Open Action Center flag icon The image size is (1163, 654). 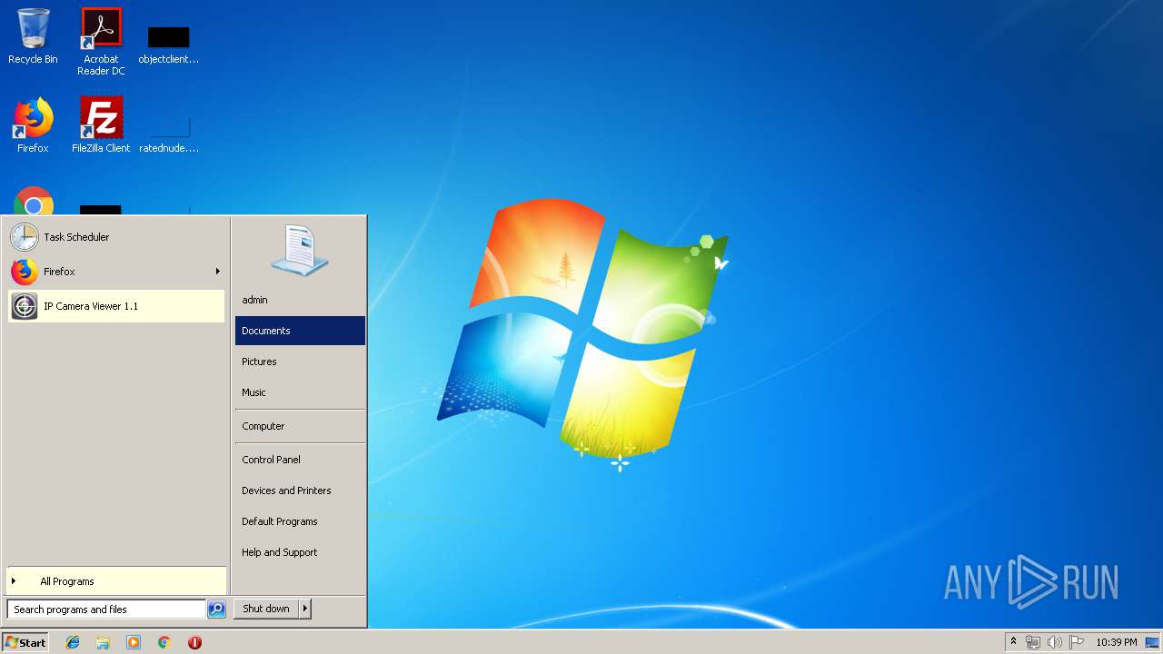[1076, 642]
